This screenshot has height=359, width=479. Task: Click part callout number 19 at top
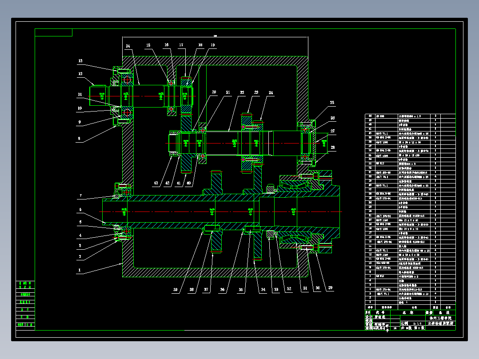[212, 45]
